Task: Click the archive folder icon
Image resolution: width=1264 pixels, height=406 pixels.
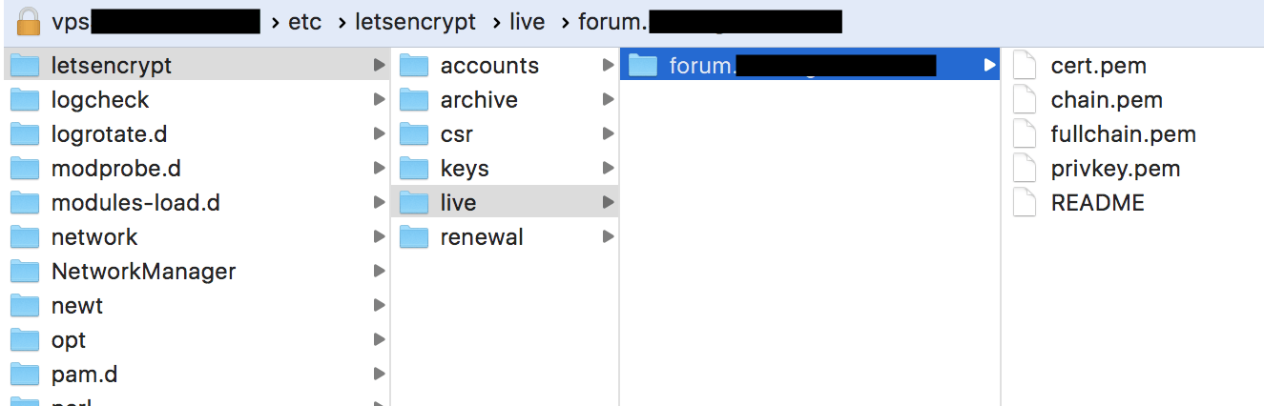Action: (x=414, y=100)
